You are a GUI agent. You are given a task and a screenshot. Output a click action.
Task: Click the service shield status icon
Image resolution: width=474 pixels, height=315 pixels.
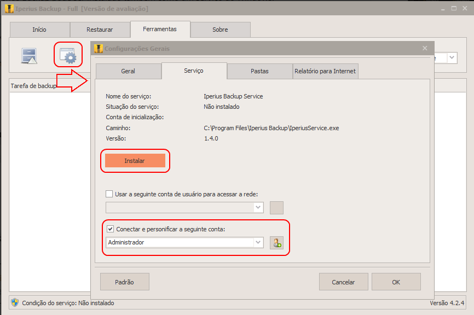point(15,302)
